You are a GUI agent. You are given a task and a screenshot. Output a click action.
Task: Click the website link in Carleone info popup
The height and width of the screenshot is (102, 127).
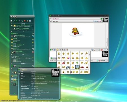point(36,90)
